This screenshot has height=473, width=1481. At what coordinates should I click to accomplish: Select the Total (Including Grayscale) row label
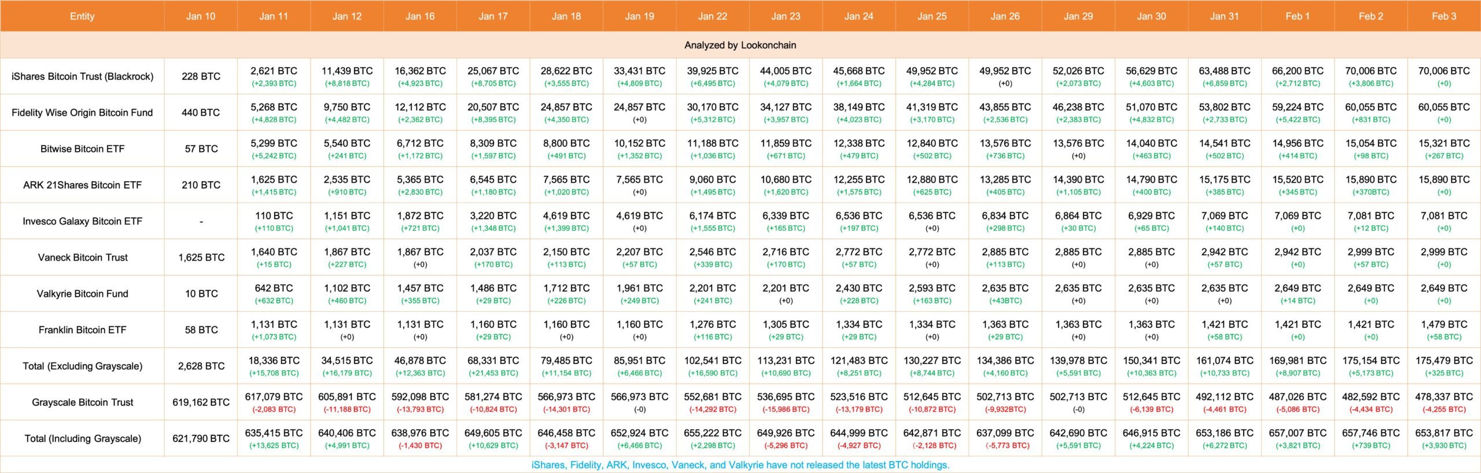click(x=82, y=438)
